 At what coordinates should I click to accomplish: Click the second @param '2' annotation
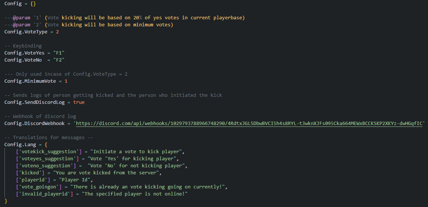(27, 25)
